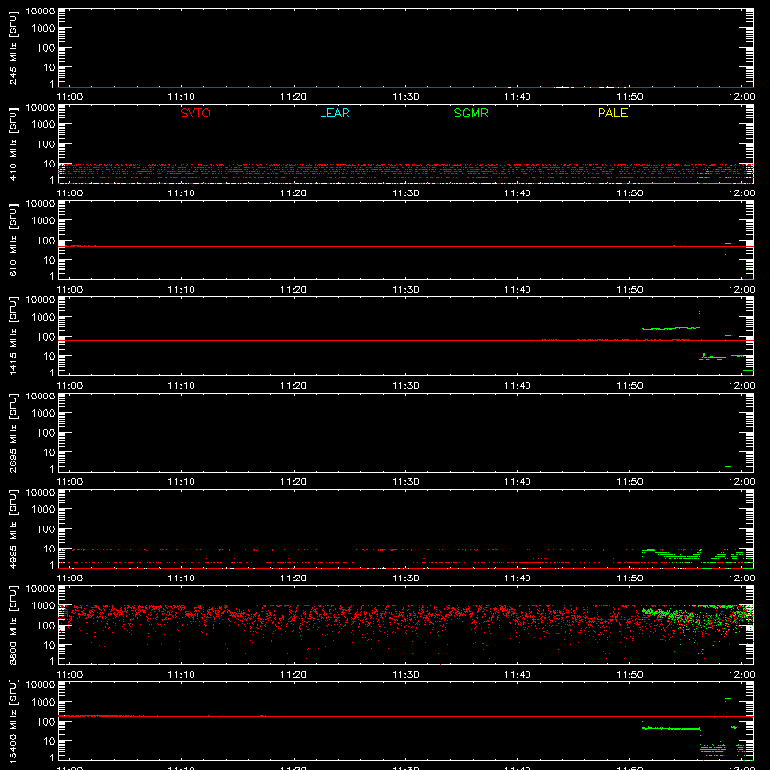Click 11:00 time label under 8800 MHz panel
Image resolution: width=770 pixels, height=770 pixels.
point(69,675)
